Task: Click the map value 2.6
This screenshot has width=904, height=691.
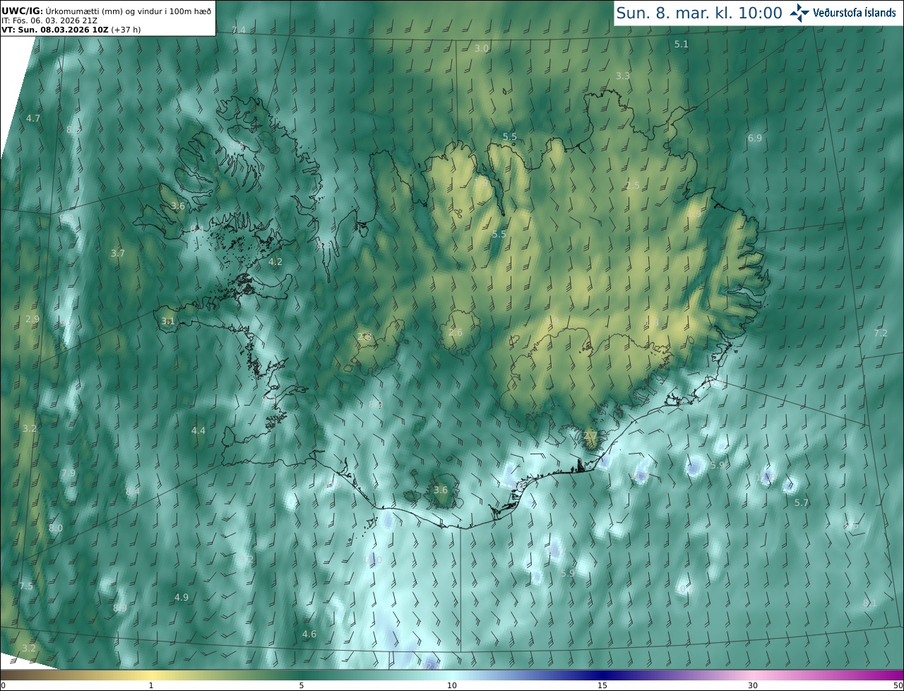Action: coord(456,332)
